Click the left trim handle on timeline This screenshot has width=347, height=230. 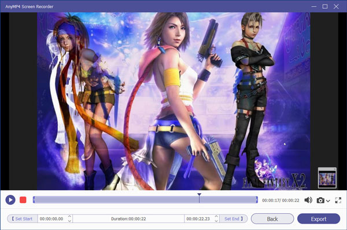tap(34, 200)
